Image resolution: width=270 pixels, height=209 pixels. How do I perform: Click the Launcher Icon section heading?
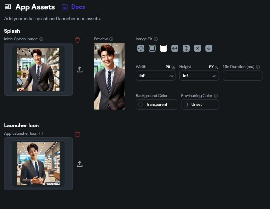21,125
